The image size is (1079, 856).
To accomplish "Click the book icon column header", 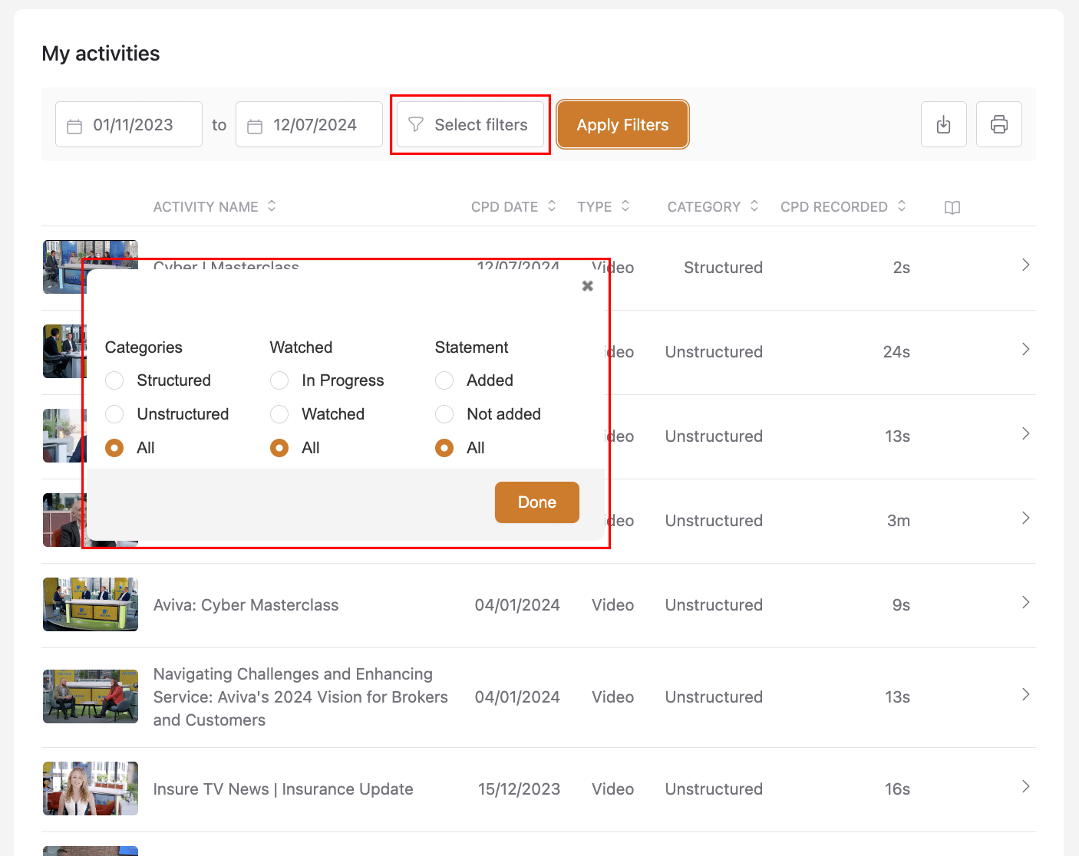I will click(952, 207).
